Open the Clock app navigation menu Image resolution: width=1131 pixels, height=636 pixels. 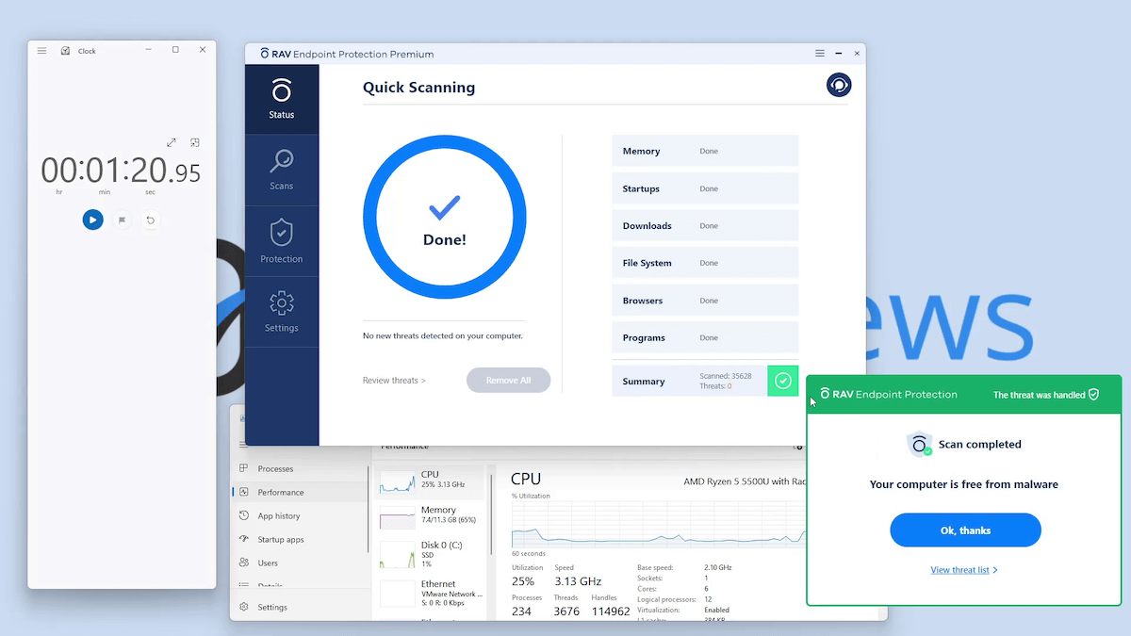(x=41, y=51)
